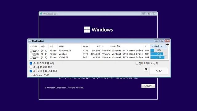Close the ChkDskGui window
197x111 pixels.
(x=167, y=41)
